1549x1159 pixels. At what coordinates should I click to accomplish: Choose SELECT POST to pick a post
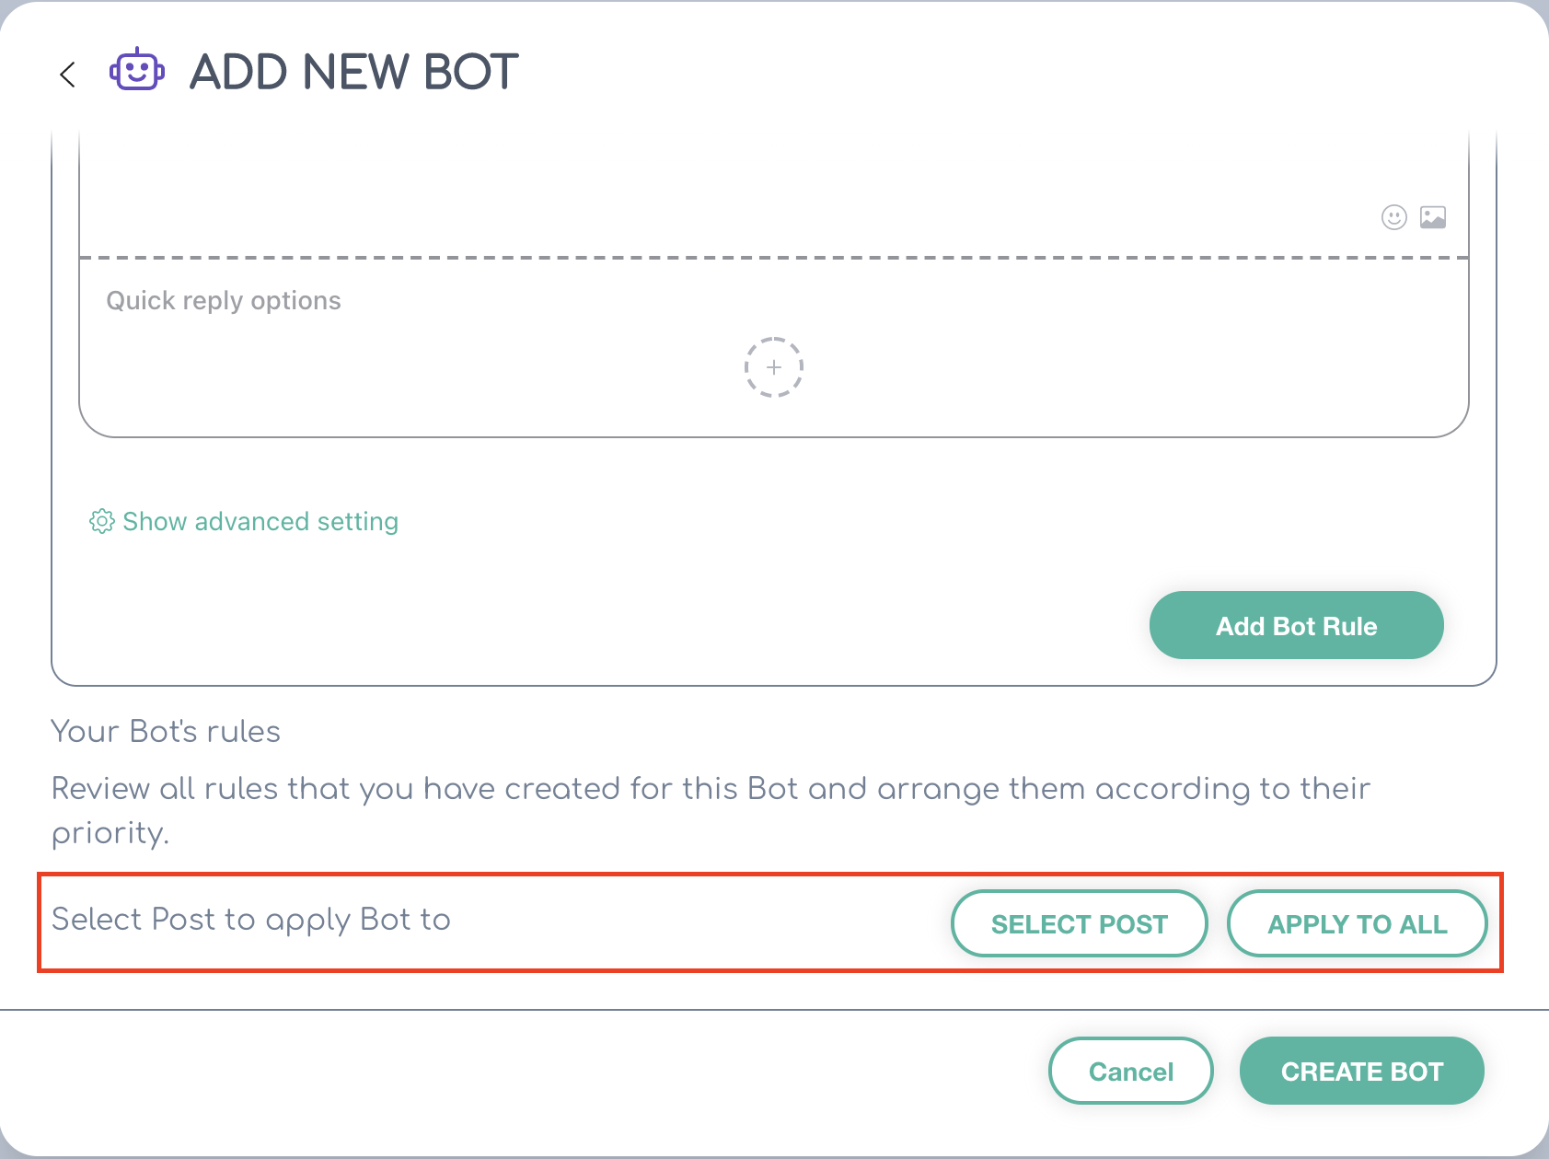[x=1080, y=923]
